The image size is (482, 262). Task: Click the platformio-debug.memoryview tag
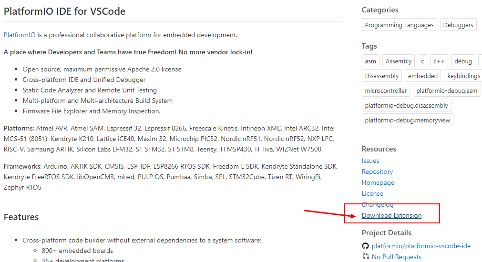[407, 120]
